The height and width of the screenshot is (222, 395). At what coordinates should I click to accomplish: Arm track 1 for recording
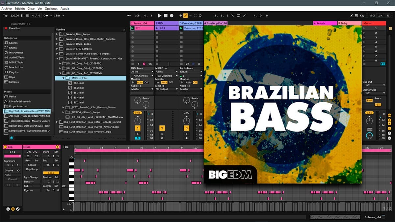pyautogui.click(x=138, y=138)
